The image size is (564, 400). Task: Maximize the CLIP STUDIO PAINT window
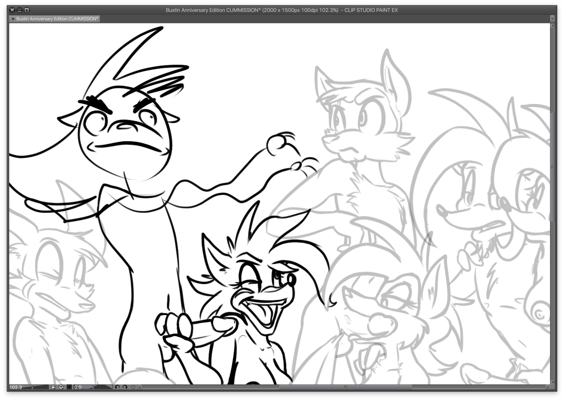click(x=27, y=10)
